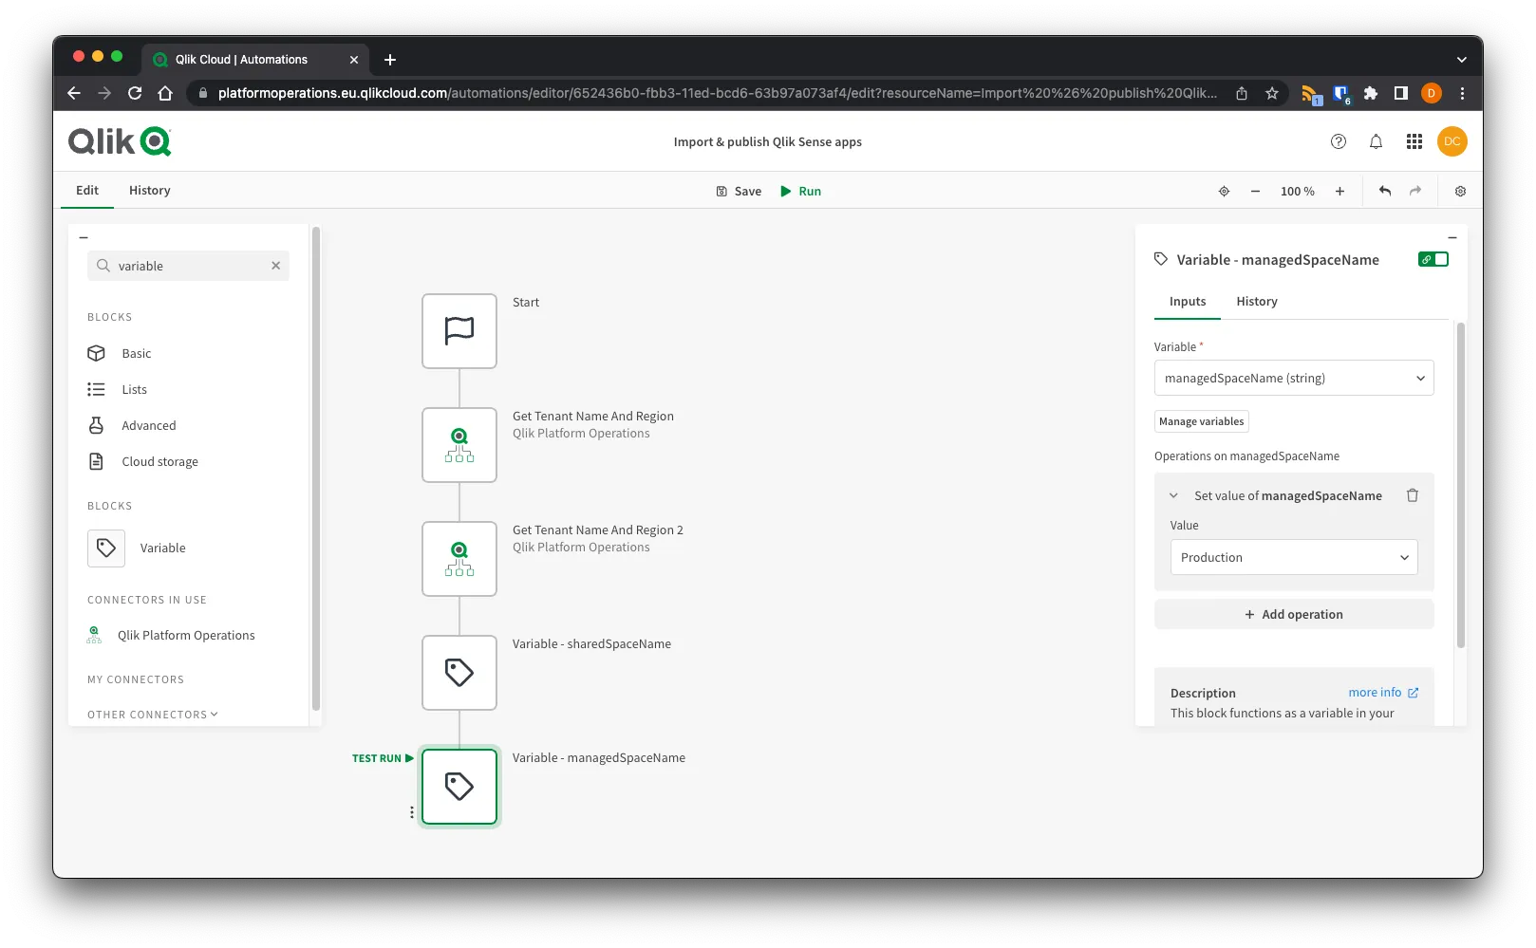
Task: Click the Variable - sharedSpaceName tag icon
Action: [459, 672]
